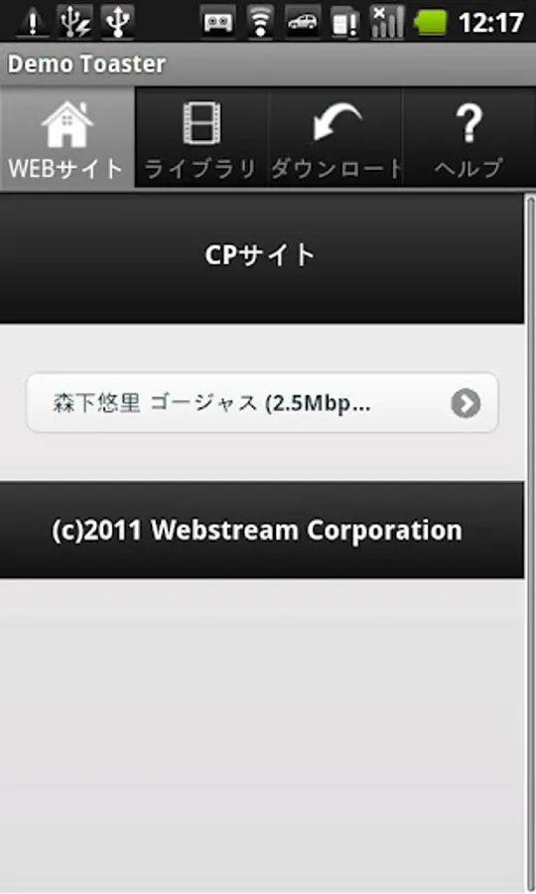Tap the Wi-Fi signal icon

click(x=260, y=22)
